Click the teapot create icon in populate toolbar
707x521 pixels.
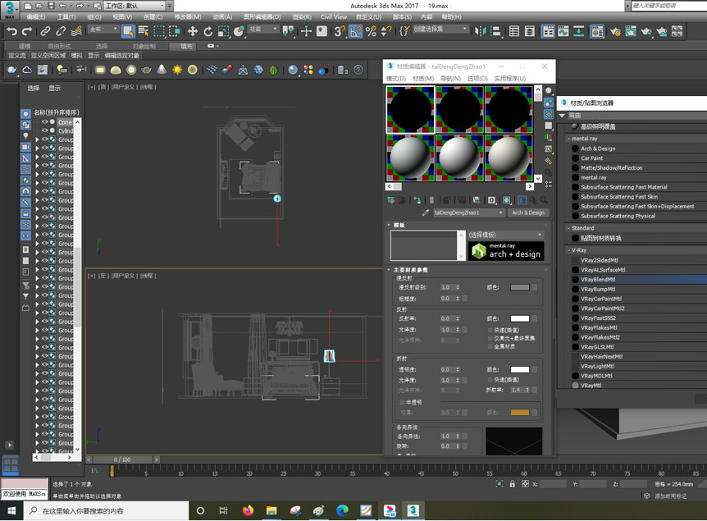click(x=11, y=70)
